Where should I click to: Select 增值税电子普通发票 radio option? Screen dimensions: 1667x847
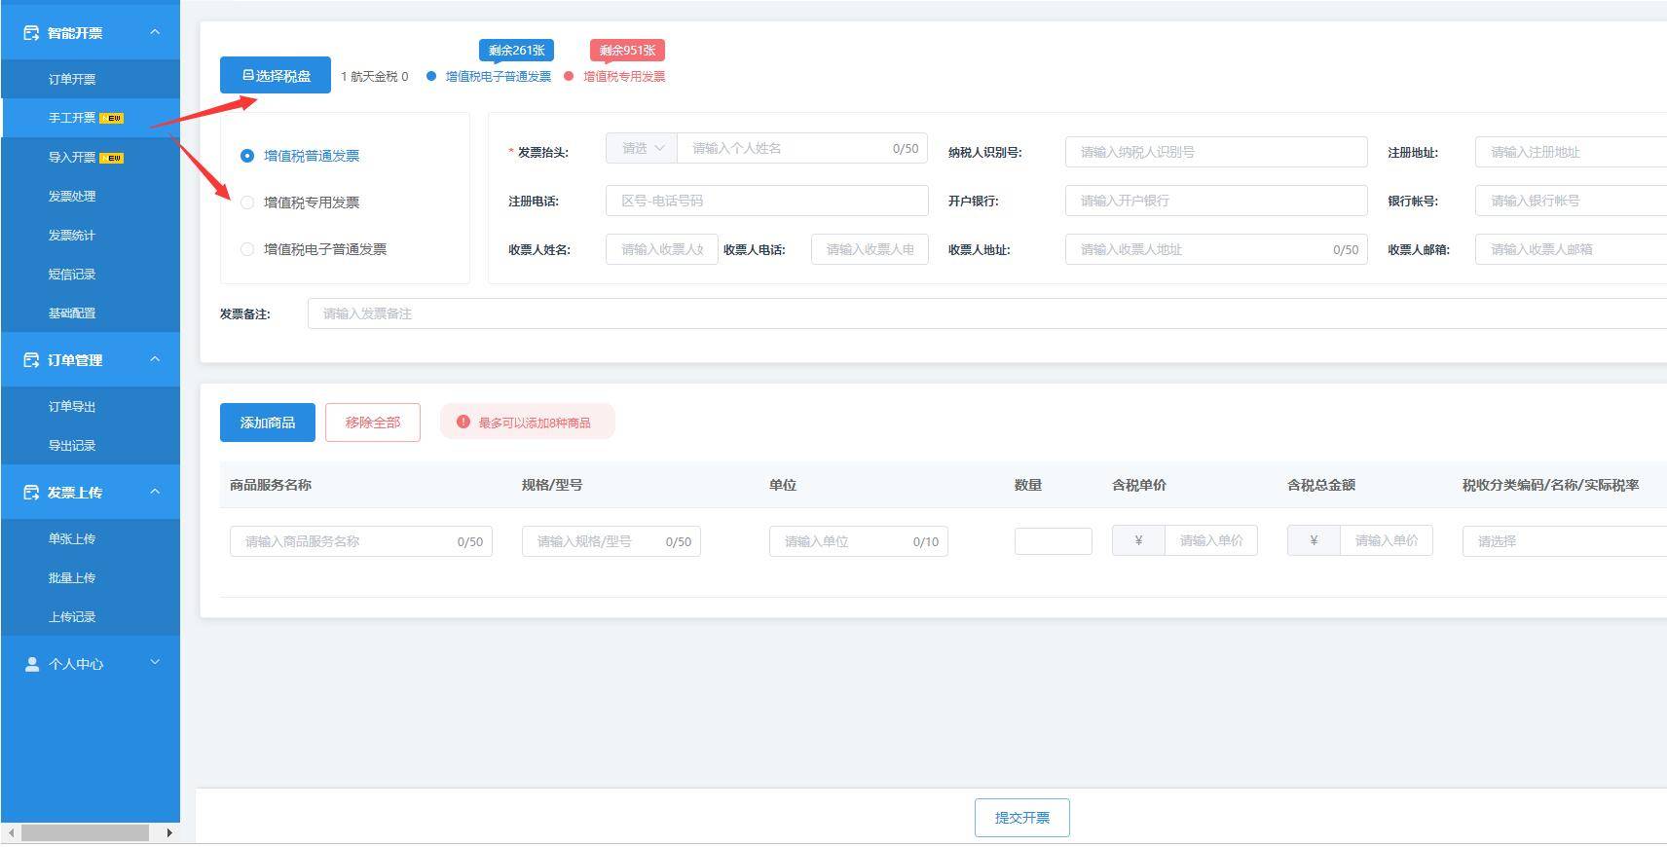click(247, 249)
